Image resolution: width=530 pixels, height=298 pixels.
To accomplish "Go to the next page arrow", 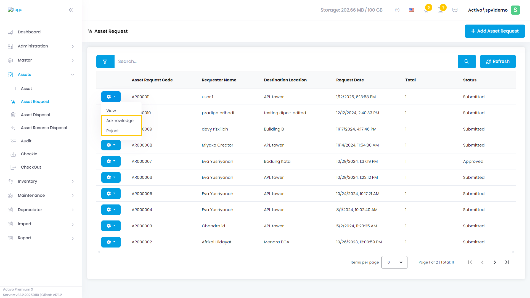I will pos(495,262).
